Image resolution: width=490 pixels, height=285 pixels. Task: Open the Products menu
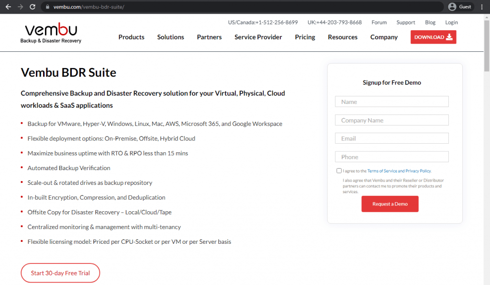(x=131, y=37)
